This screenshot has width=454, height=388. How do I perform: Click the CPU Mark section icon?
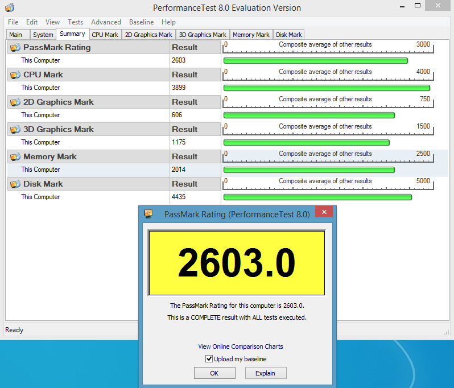[x=15, y=75]
